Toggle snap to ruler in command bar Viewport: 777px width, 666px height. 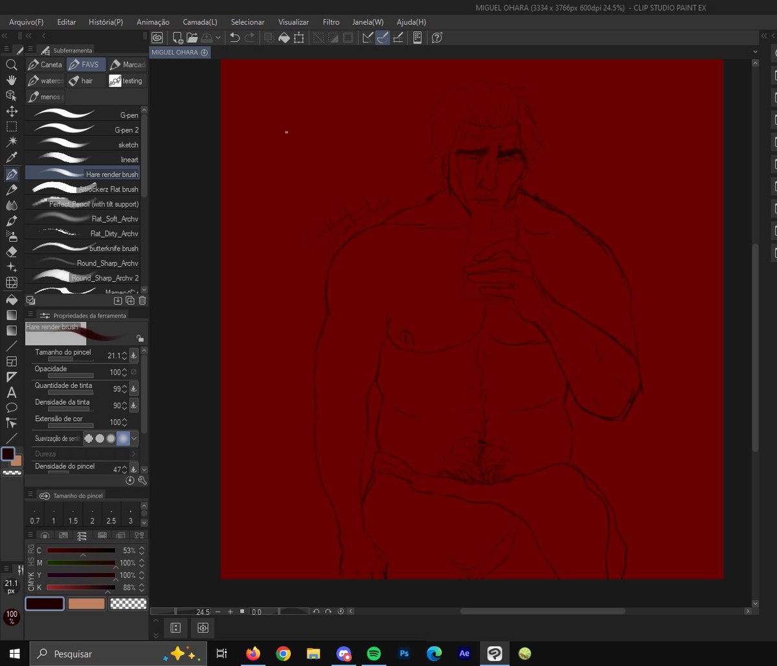[x=368, y=38]
